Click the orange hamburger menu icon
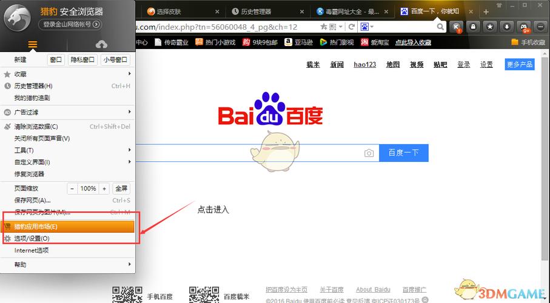The image size is (550, 303). (33, 44)
